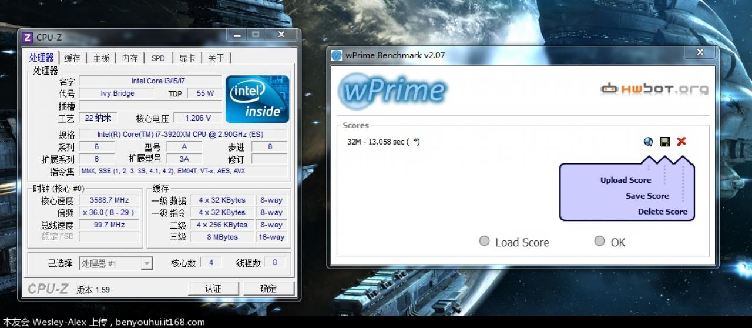Click the Intel inside logo in CPU-Z
The image size is (752, 328).
257,99
